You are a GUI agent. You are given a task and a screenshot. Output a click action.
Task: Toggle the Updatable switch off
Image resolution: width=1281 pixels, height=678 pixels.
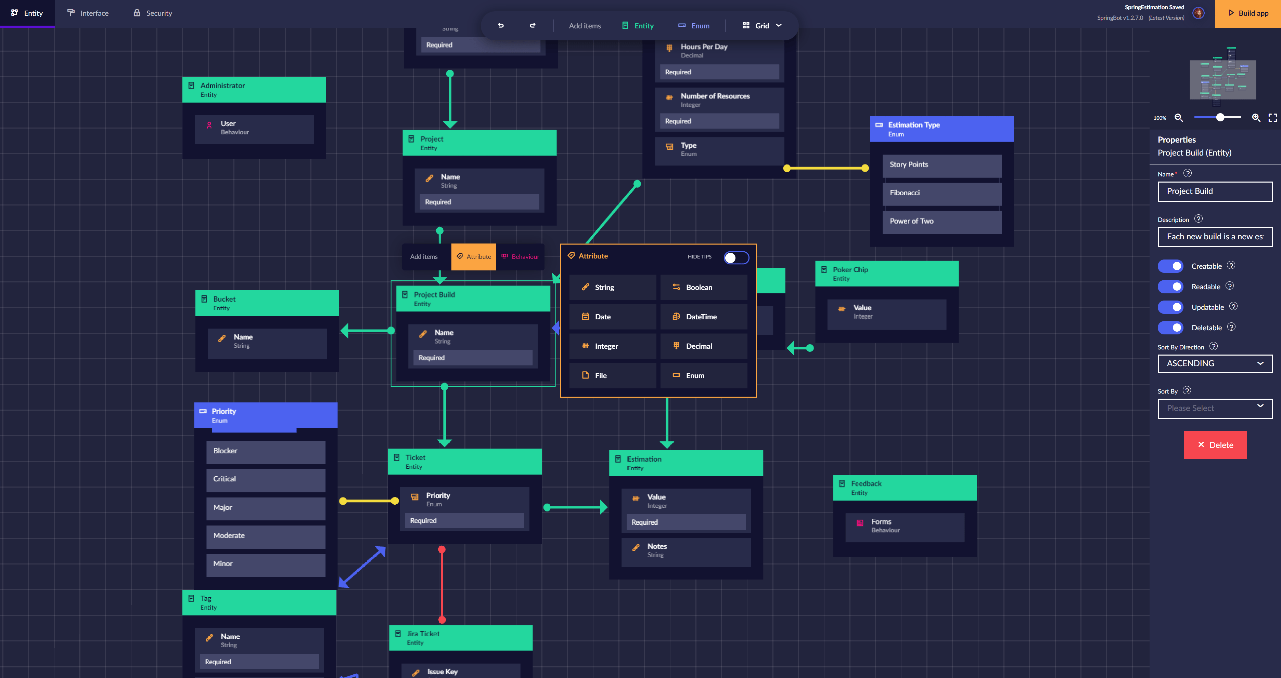[x=1170, y=307]
